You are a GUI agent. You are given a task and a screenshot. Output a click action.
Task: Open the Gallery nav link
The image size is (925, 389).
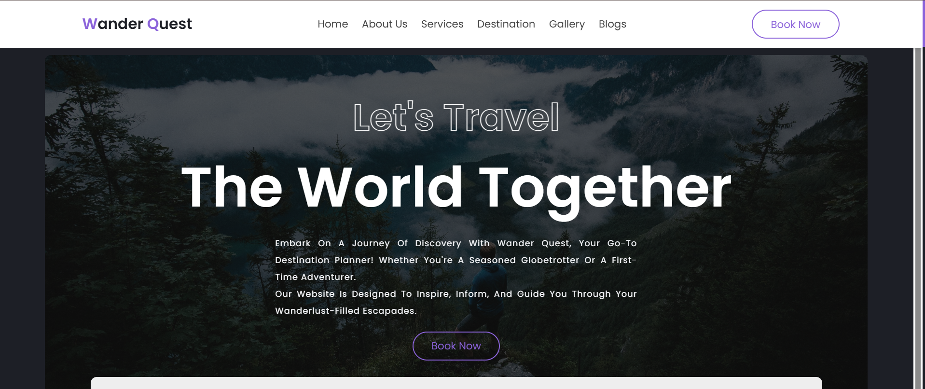tap(566, 24)
